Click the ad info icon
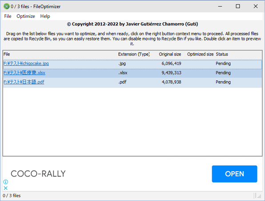 click(6, 182)
